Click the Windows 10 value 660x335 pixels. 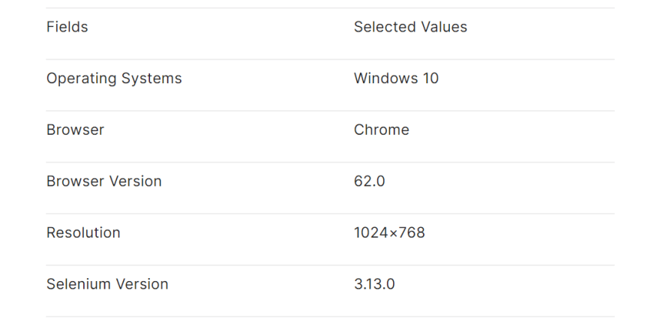pos(396,78)
